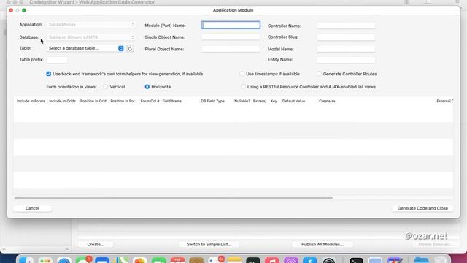Click the 'DB Field Type' column header

coord(212,101)
